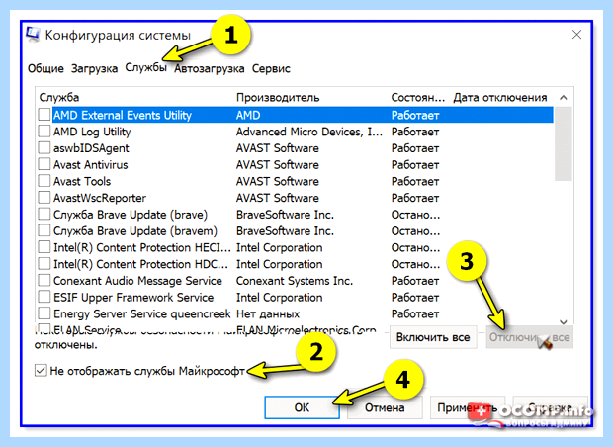This screenshot has height=447, width=613.
Task: Click the scrollbar up arrow
Action: tap(564, 97)
